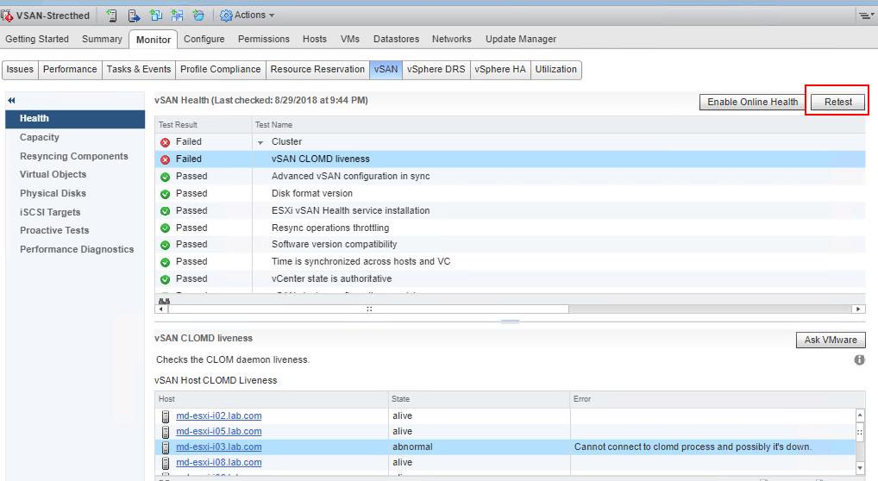Viewport: 878px width, 481px height.
Task: Select Resyncing Components in the sidebar
Action: 74,156
